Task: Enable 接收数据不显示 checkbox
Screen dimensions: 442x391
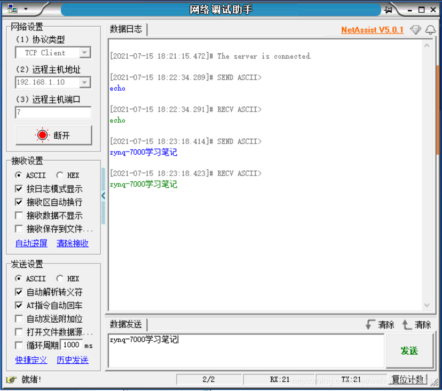Action: pos(19,216)
